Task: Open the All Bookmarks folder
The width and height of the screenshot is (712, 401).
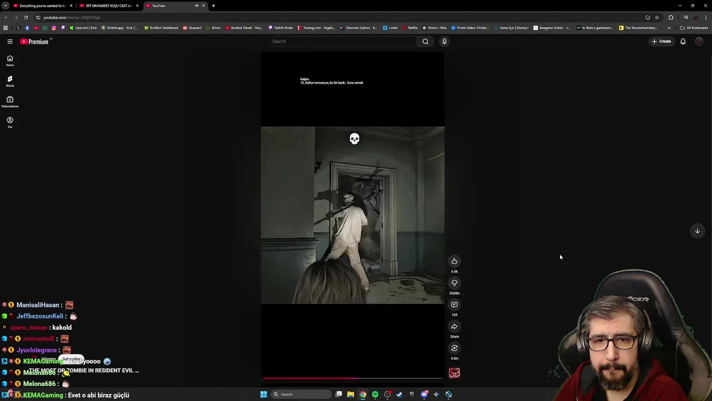Action: (694, 28)
